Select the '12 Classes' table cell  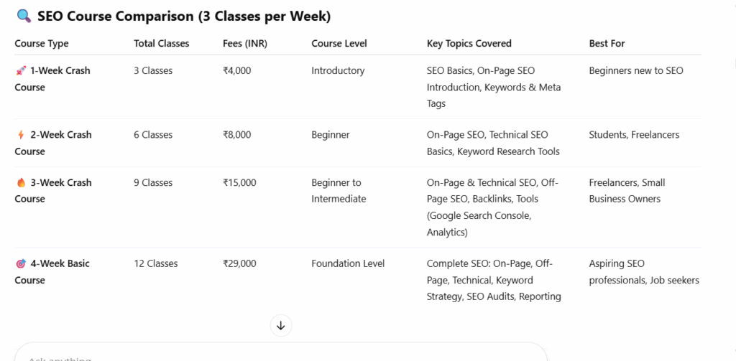155,264
